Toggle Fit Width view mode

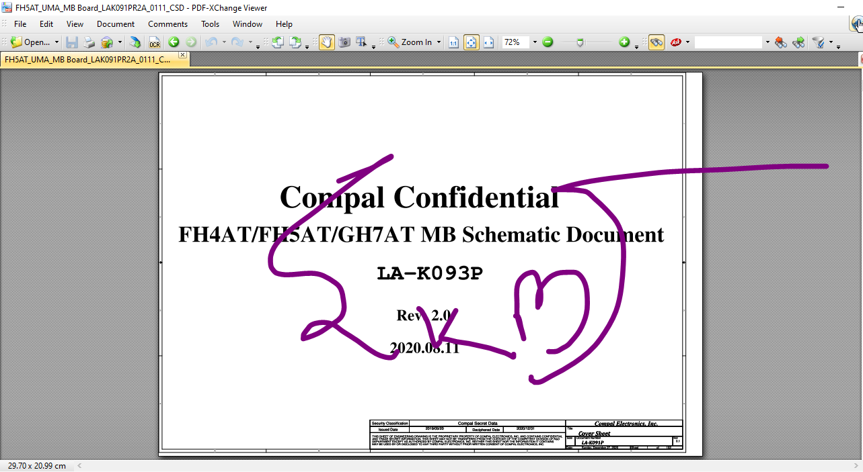488,42
